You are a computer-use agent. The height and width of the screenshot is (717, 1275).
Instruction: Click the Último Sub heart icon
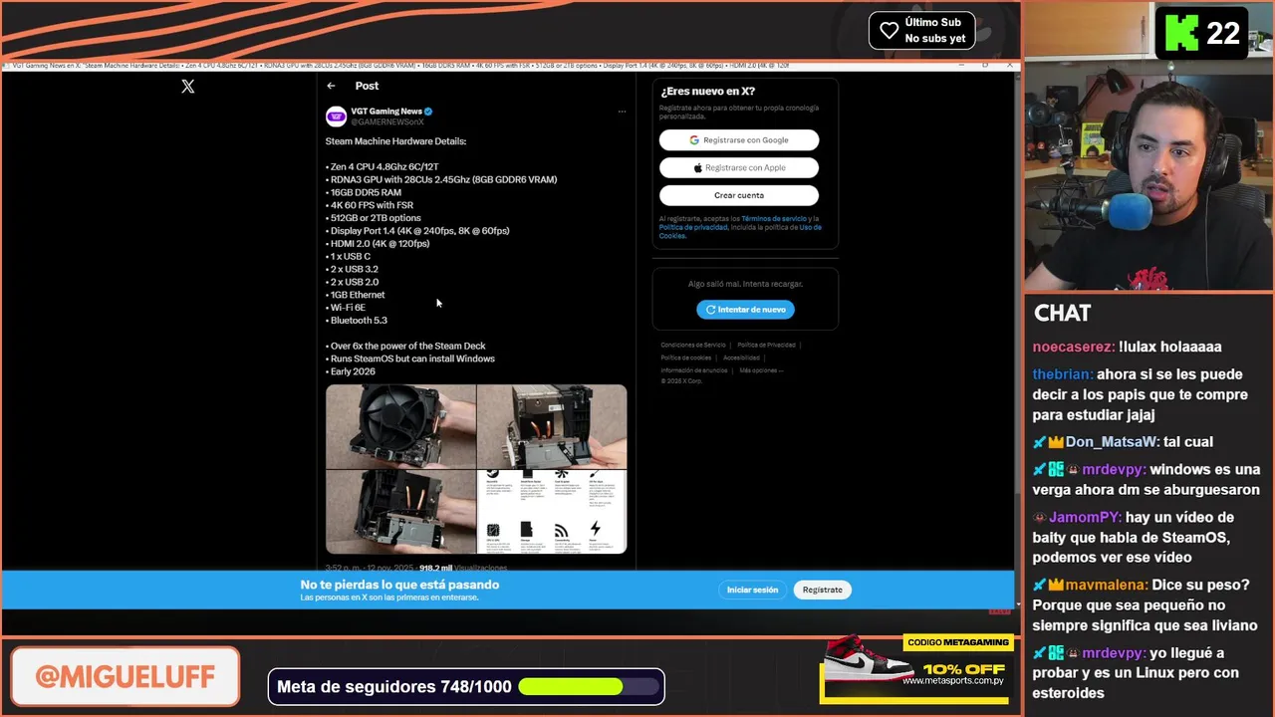coord(890,31)
